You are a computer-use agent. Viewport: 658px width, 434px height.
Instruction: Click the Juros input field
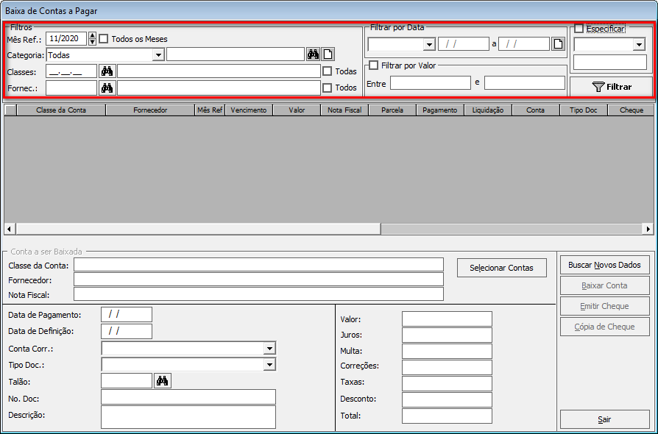pyautogui.click(x=447, y=335)
